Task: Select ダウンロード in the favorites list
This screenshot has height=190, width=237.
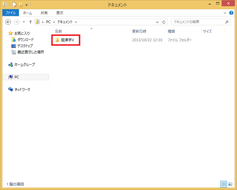Action: tap(25, 39)
